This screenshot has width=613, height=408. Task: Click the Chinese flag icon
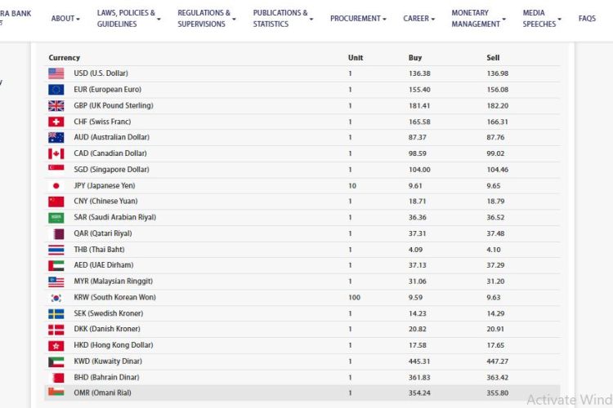pyautogui.click(x=56, y=202)
